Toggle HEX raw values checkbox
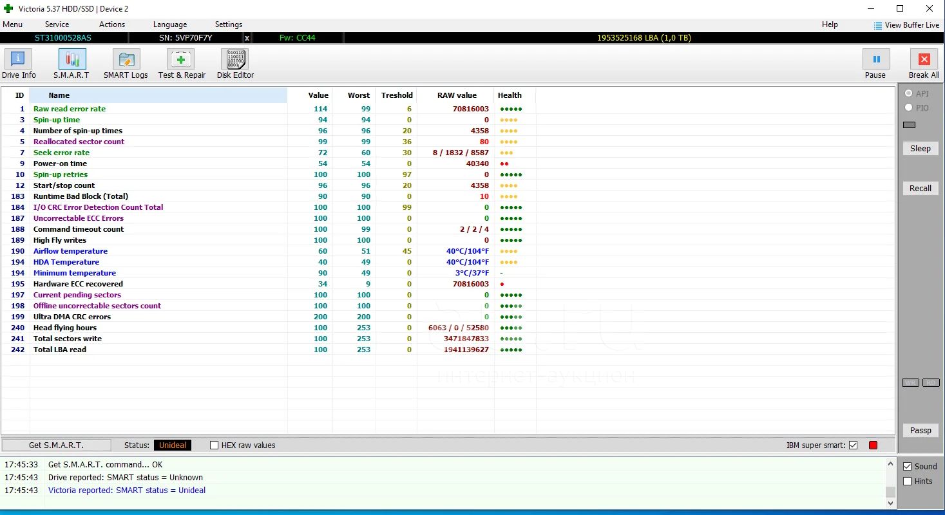 215,445
